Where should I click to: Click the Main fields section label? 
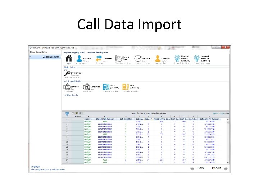tap(69, 67)
